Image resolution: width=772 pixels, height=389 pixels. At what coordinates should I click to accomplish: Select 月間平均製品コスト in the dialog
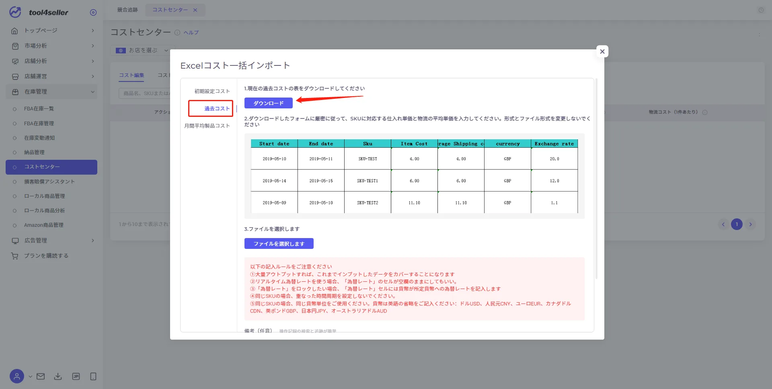pos(207,126)
